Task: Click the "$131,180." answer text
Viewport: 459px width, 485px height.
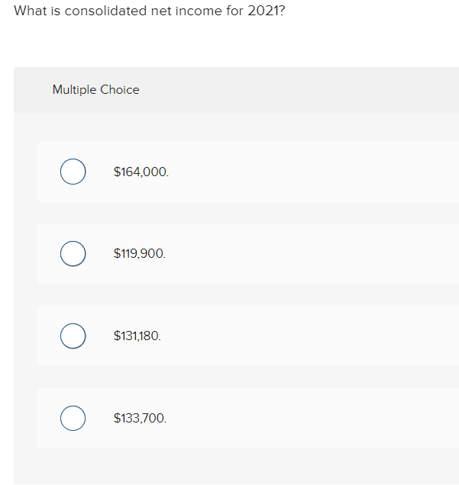Action: (137, 336)
